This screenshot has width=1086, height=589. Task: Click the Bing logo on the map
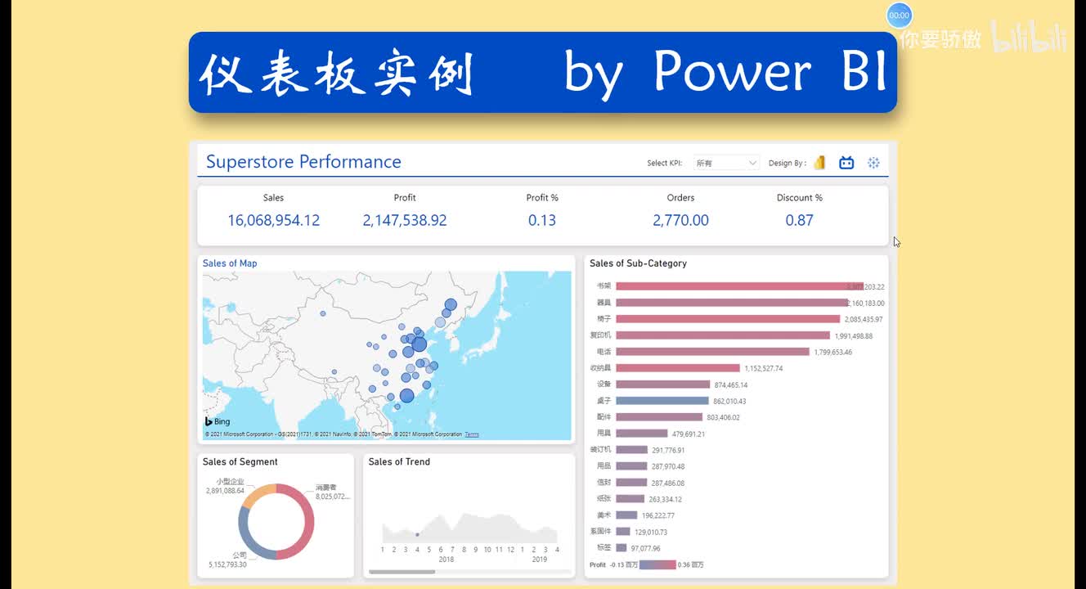pos(218,421)
